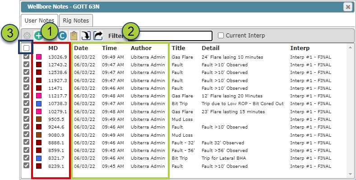
Task: Tick the select-all checkbox beside MD header
Action: tap(26, 48)
